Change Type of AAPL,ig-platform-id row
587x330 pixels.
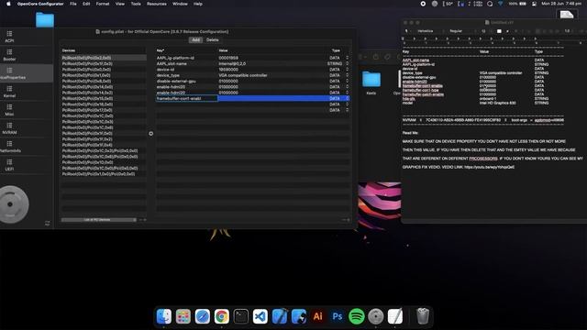pos(338,58)
